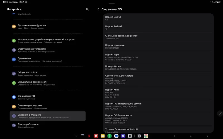Launch the purple Samsung Internet browser

coord(123,136)
